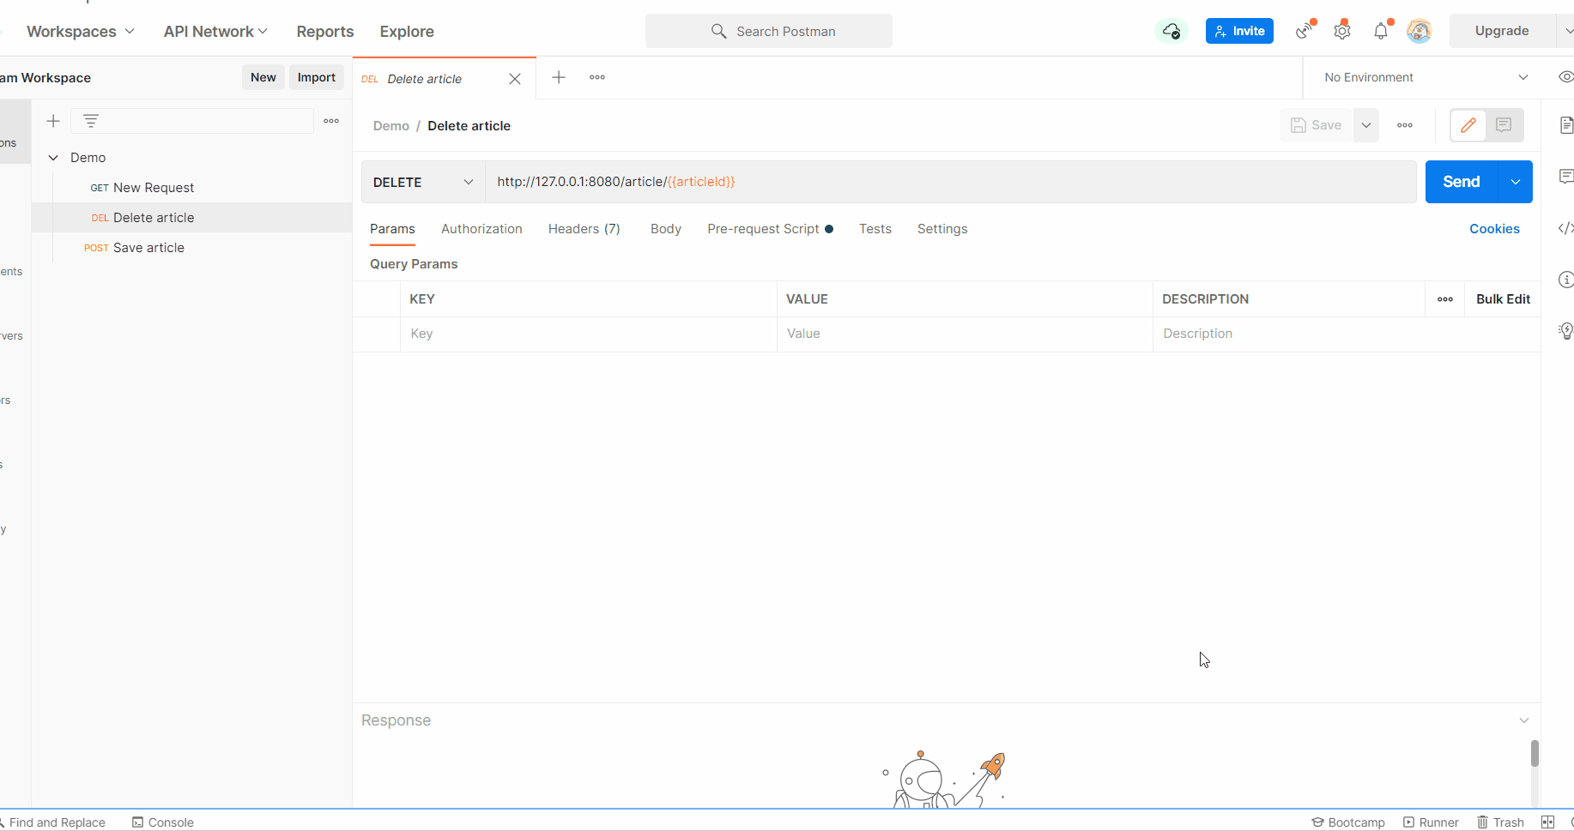
Task: Open the filter options in the sidebar
Action: point(91,121)
